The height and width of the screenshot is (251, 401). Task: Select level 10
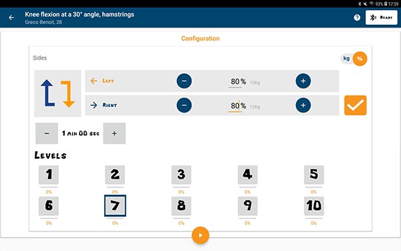pos(314,205)
